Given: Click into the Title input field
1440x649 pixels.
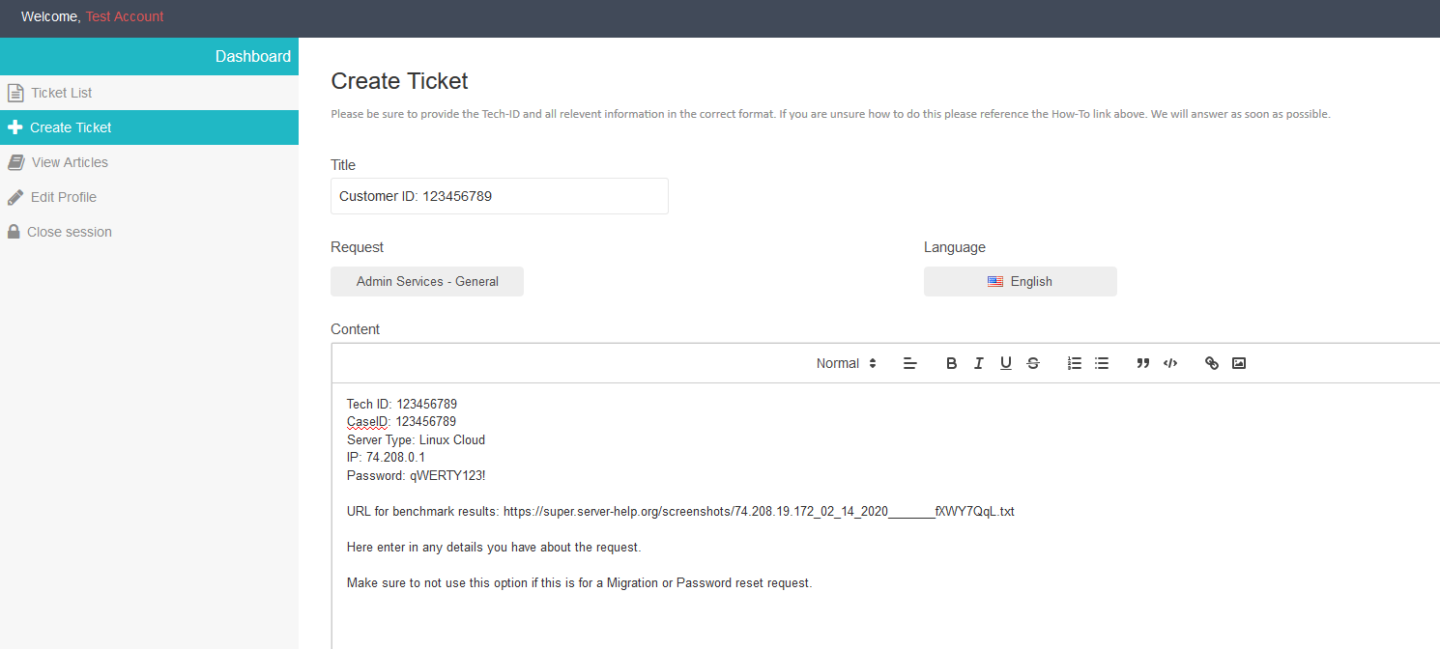Looking at the screenshot, I should [x=499, y=196].
